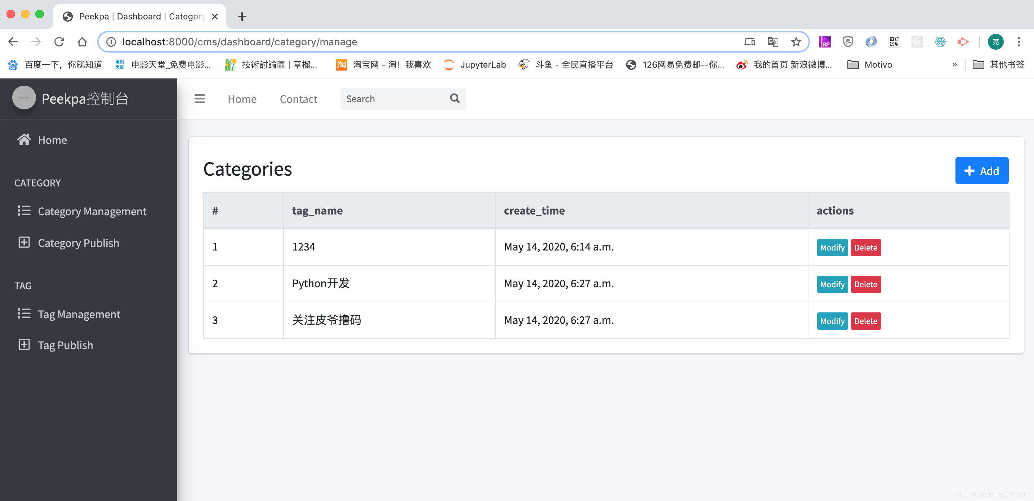This screenshot has height=501, width=1034.
Task: Delete the Python开发 category
Action: tap(865, 284)
